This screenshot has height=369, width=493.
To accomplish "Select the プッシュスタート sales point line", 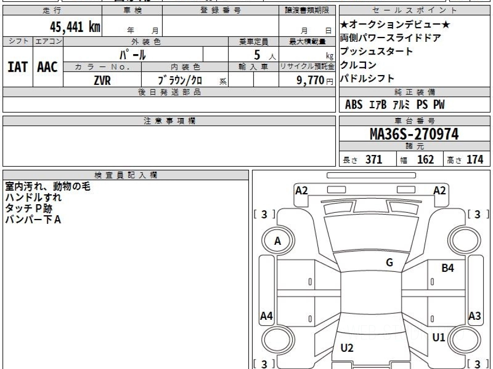I will [x=376, y=52].
